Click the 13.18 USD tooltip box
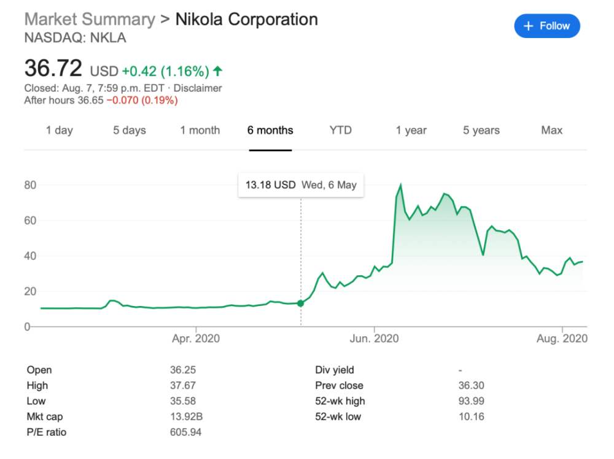The image size is (614, 459). (x=301, y=185)
